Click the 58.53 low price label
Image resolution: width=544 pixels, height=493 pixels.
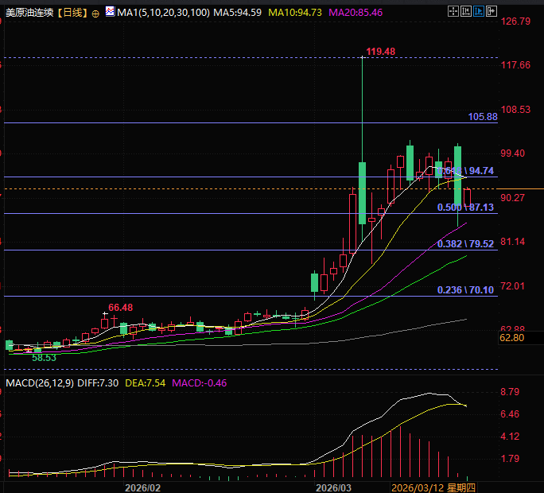click(44, 358)
